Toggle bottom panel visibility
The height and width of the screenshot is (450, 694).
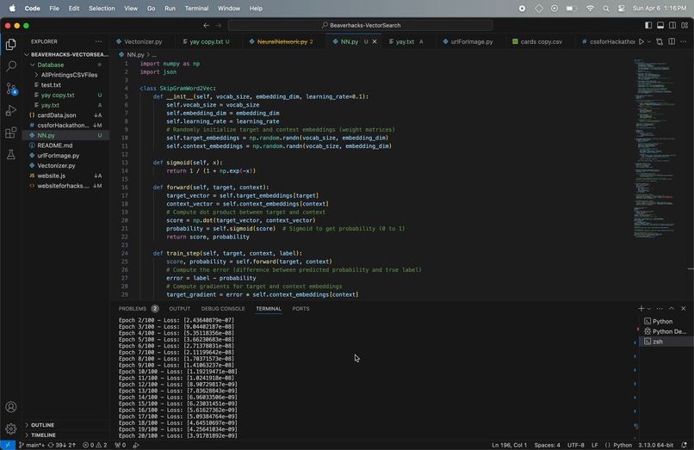[x=660, y=25]
